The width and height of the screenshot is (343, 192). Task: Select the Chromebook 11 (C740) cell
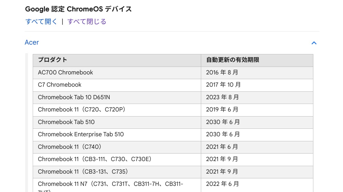pos(117,147)
